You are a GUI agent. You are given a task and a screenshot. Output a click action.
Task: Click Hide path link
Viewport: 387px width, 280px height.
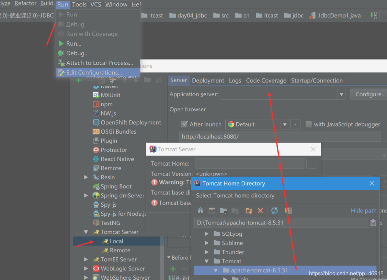364,210
